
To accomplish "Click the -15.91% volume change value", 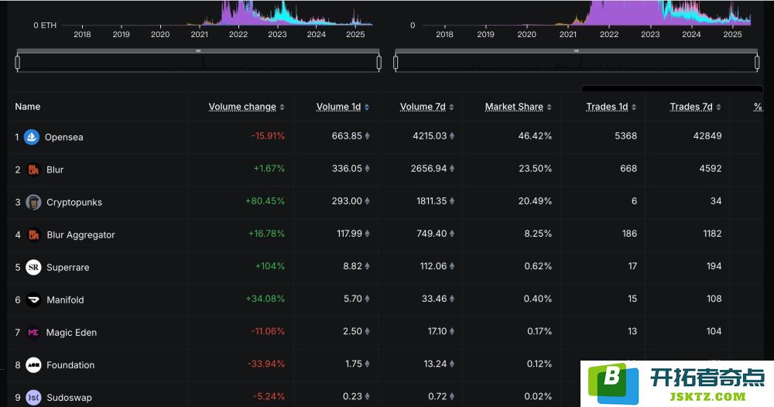I will click(268, 135).
